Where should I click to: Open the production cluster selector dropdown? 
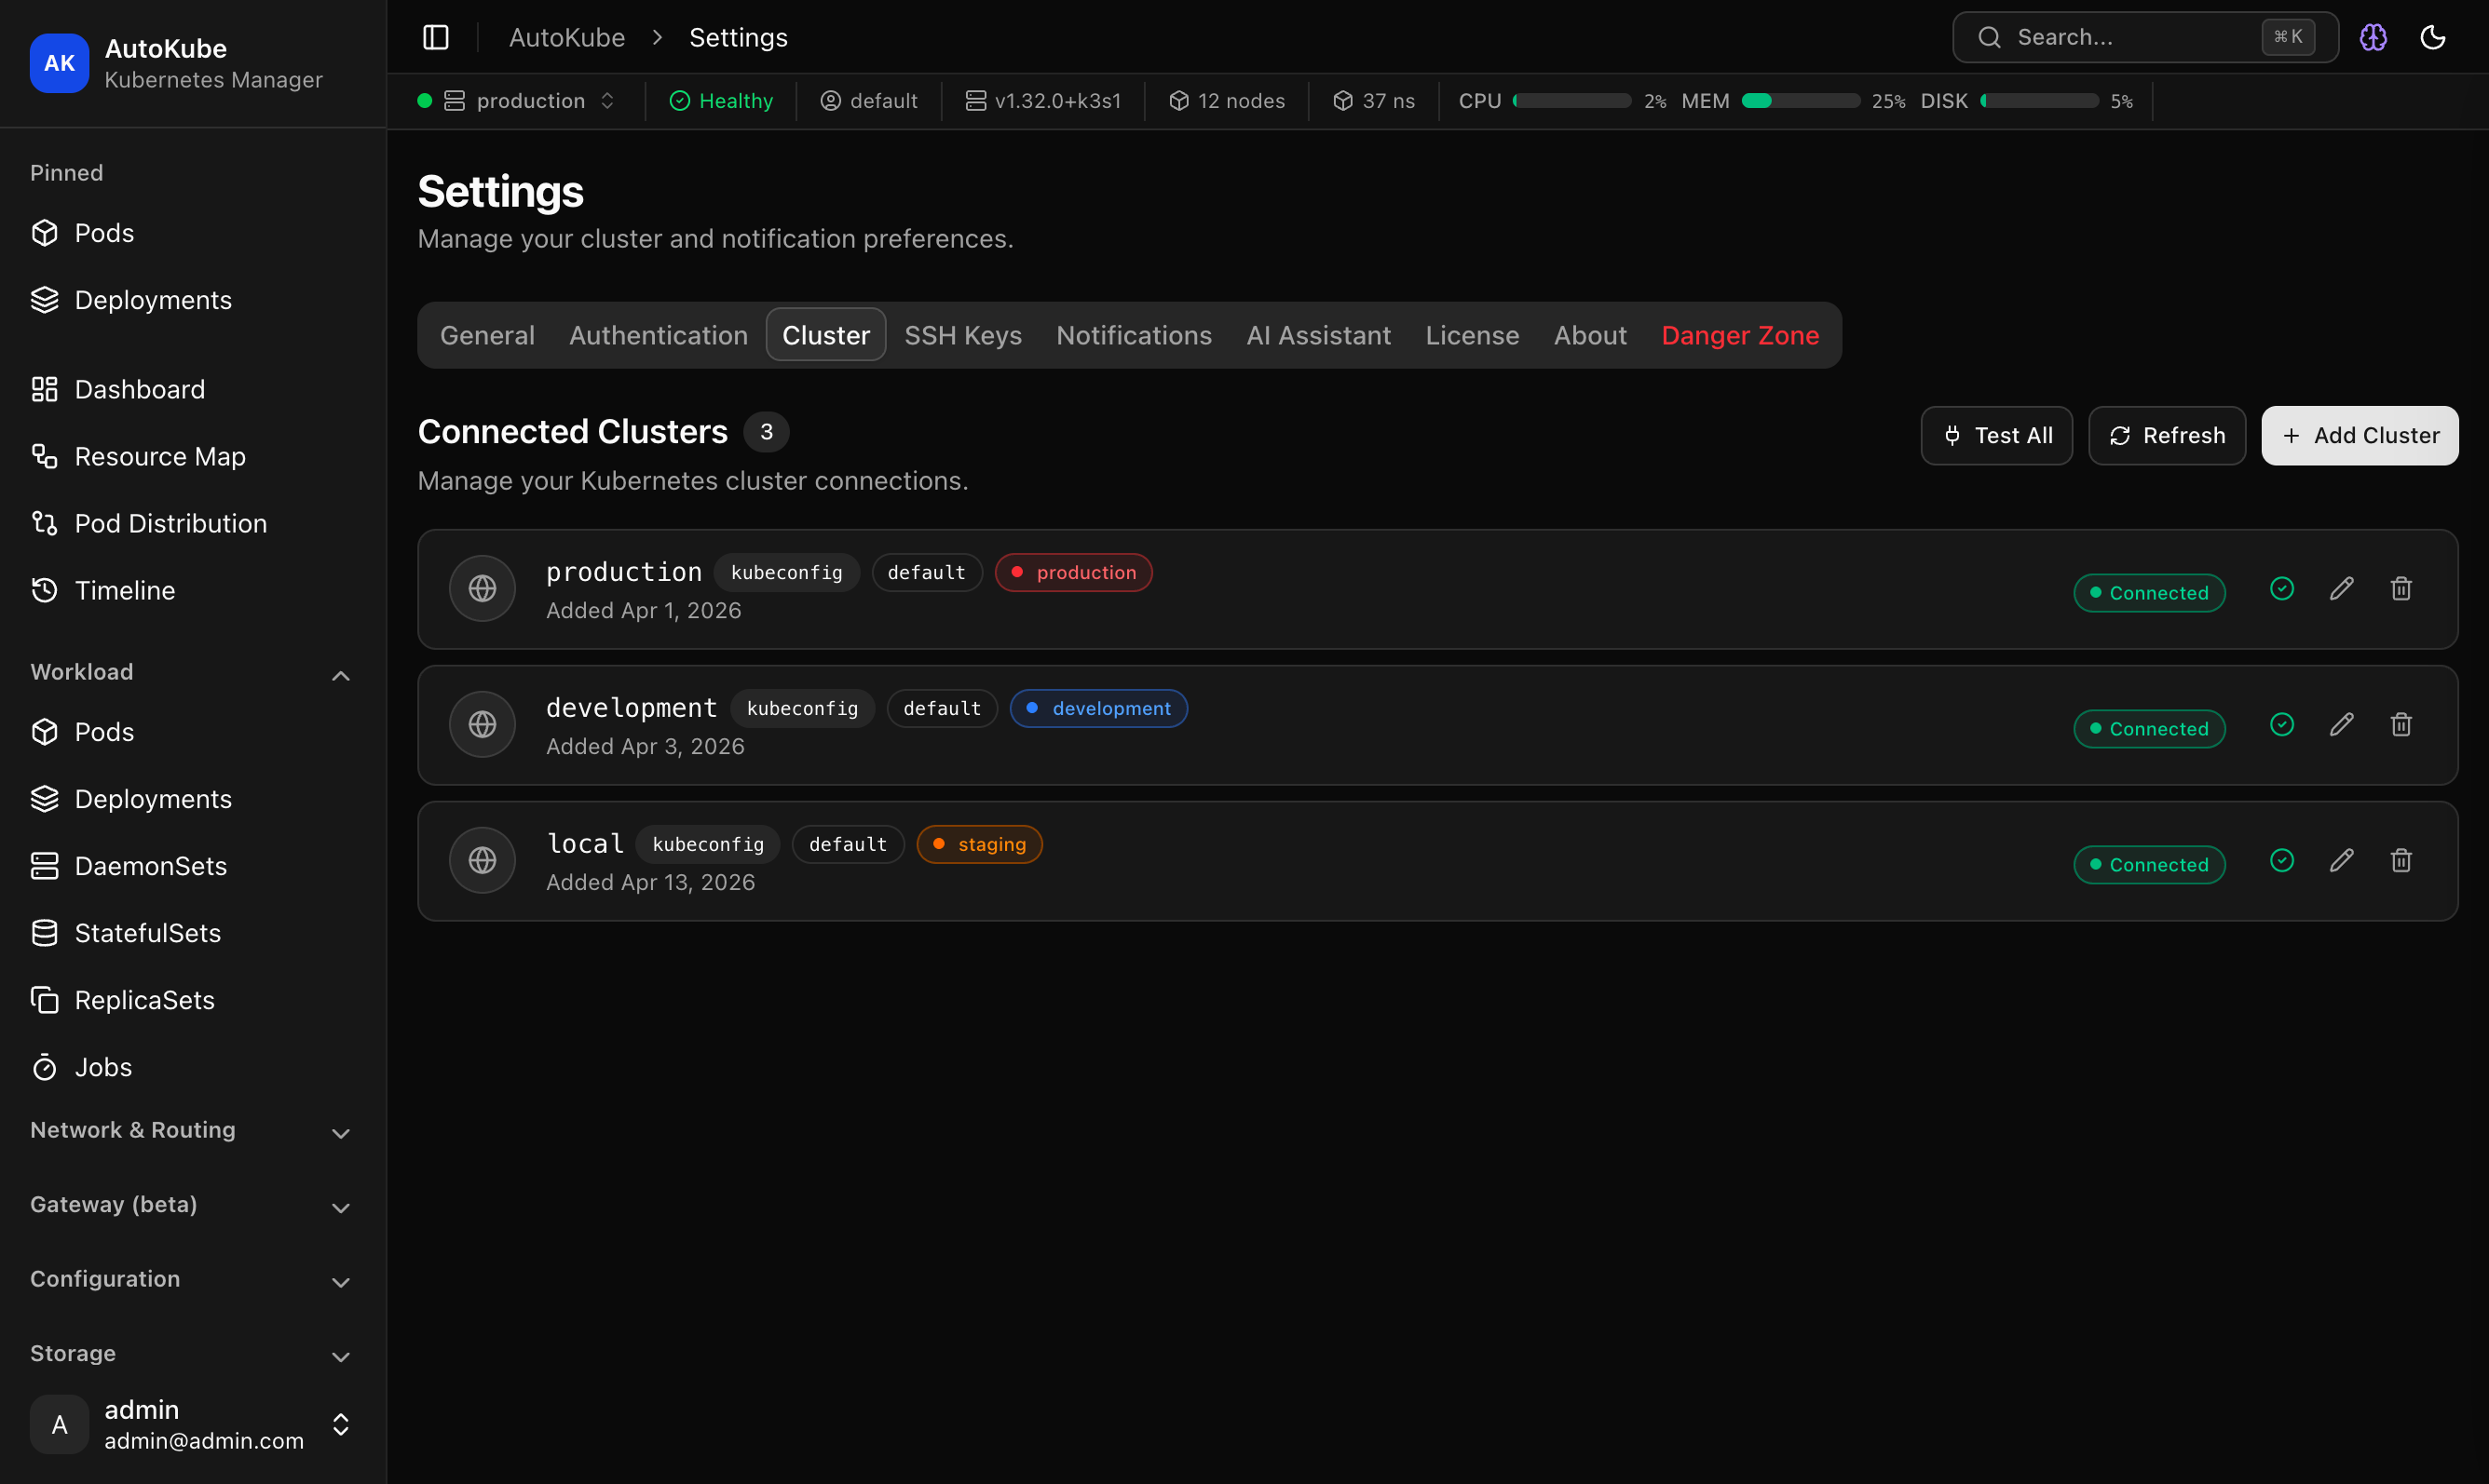point(517,101)
